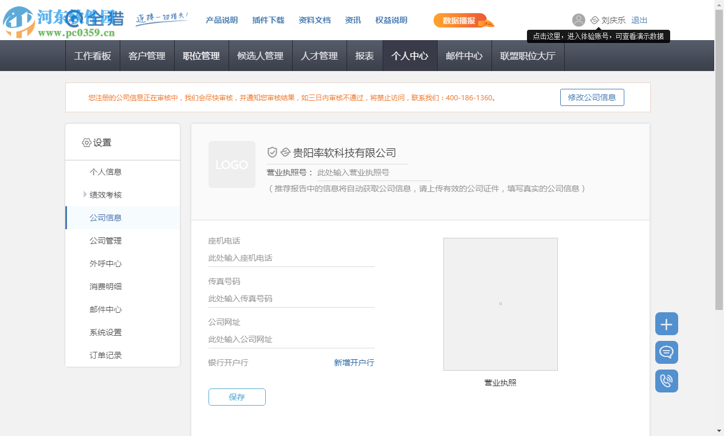
Task: Click the company name 贵阳率软科技有限公司
Action: (345, 153)
